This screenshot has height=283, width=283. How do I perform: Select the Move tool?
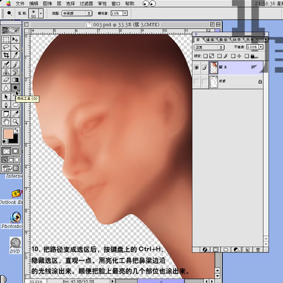coord(16,39)
